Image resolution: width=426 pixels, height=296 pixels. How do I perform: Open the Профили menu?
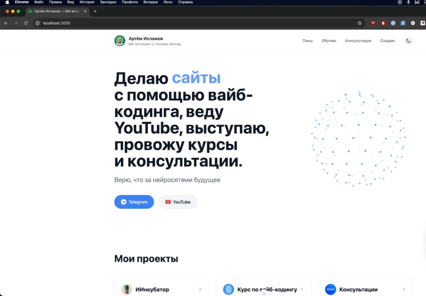tap(130, 2)
